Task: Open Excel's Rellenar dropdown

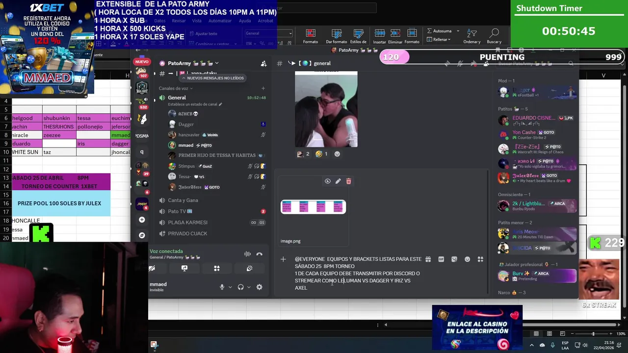Action: [x=439, y=39]
